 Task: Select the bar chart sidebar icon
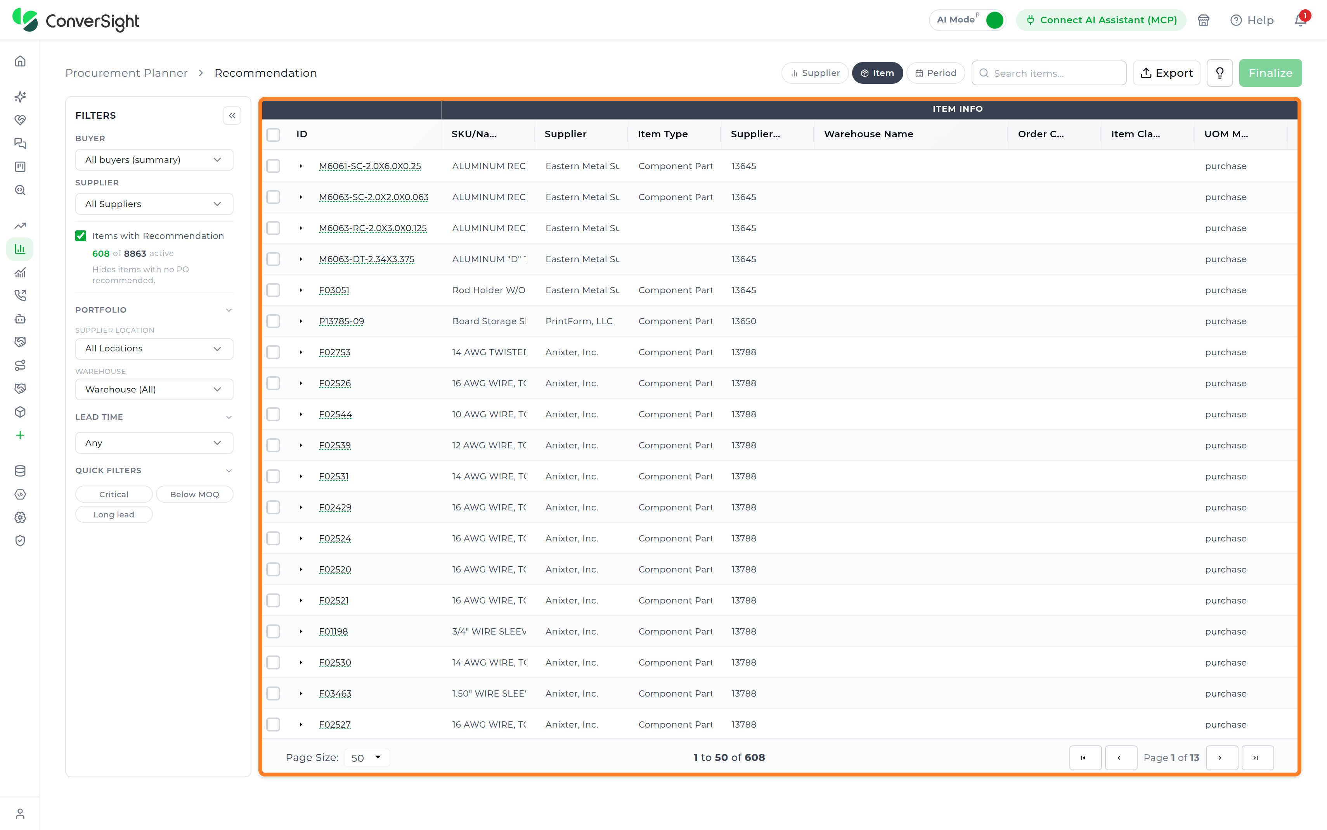[x=20, y=249]
